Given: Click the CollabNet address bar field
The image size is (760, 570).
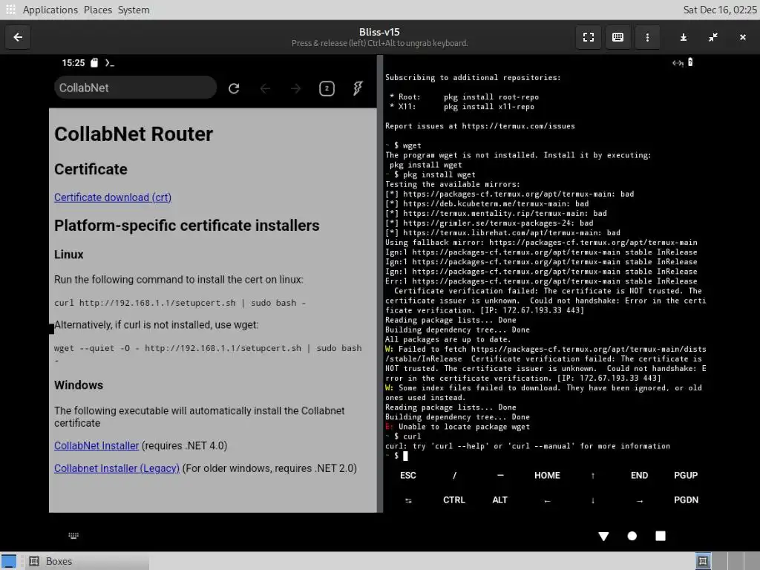Looking at the screenshot, I should click(135, 88).
